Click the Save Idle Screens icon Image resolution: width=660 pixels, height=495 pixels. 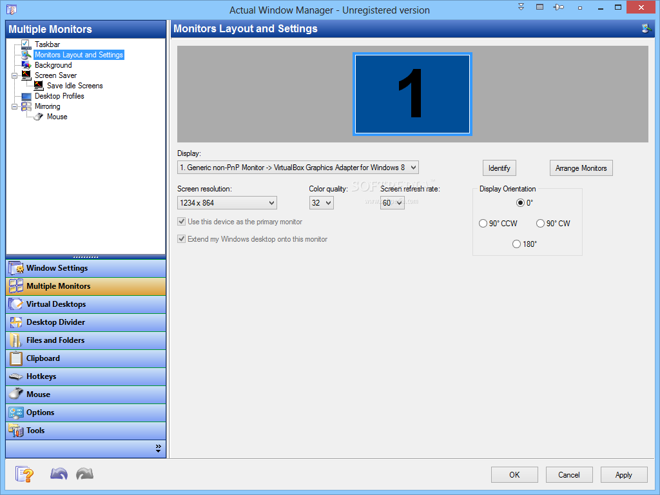(38, 86)
